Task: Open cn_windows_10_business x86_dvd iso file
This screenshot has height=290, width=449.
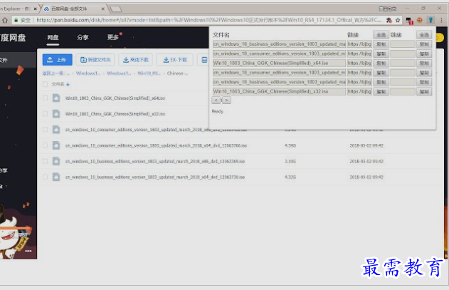Action: coord(155,161)
